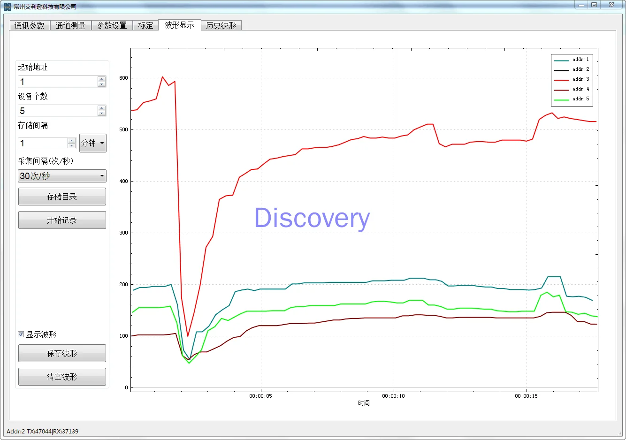Click the 500 y-axis label
Image resolution: width=626 pixels, height=440 pixels.
(123, 130)
